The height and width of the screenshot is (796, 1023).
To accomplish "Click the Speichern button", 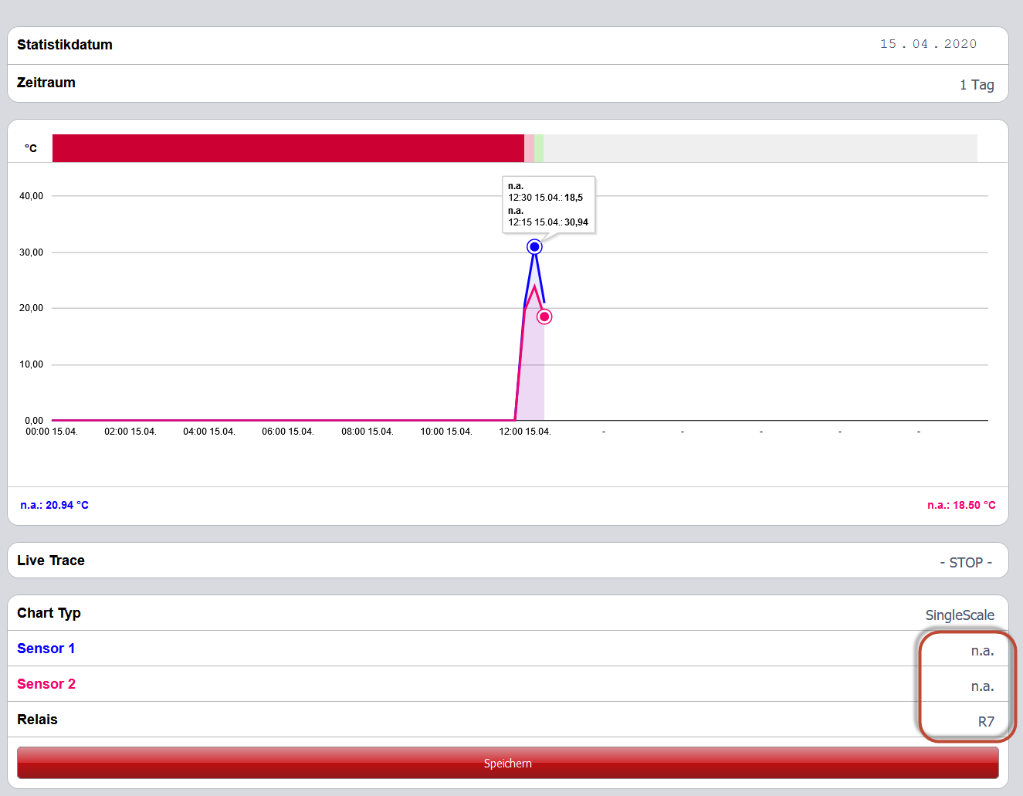I will click(507, 763).
